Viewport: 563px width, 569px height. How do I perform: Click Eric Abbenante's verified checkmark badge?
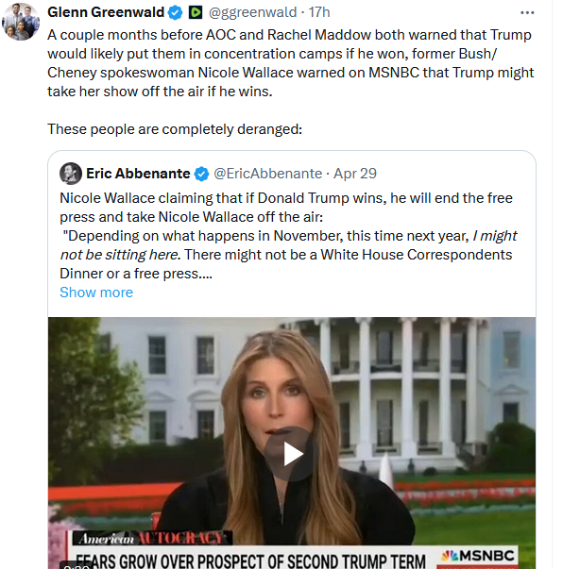click(x=201, y=174)
